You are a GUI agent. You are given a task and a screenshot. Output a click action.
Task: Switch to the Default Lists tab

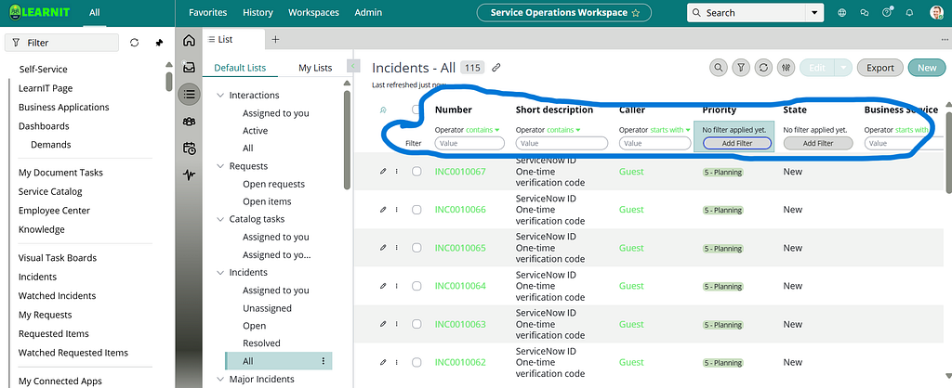[240, 68]
